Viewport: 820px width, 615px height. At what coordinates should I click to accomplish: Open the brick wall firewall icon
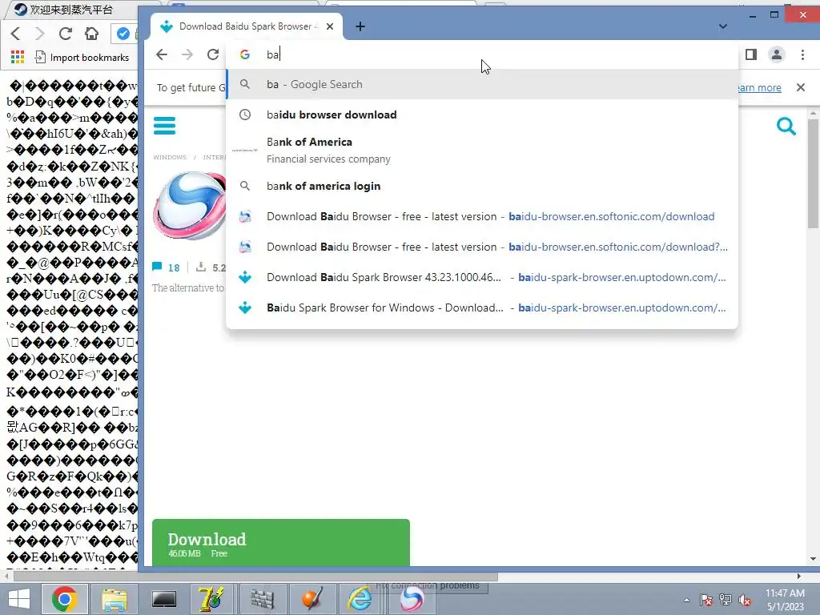point(262,599)
